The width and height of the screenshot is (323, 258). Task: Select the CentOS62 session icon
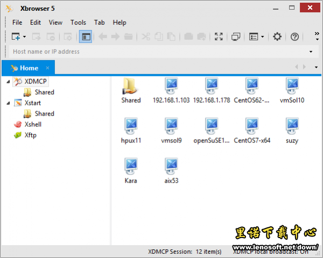point(252,90)
